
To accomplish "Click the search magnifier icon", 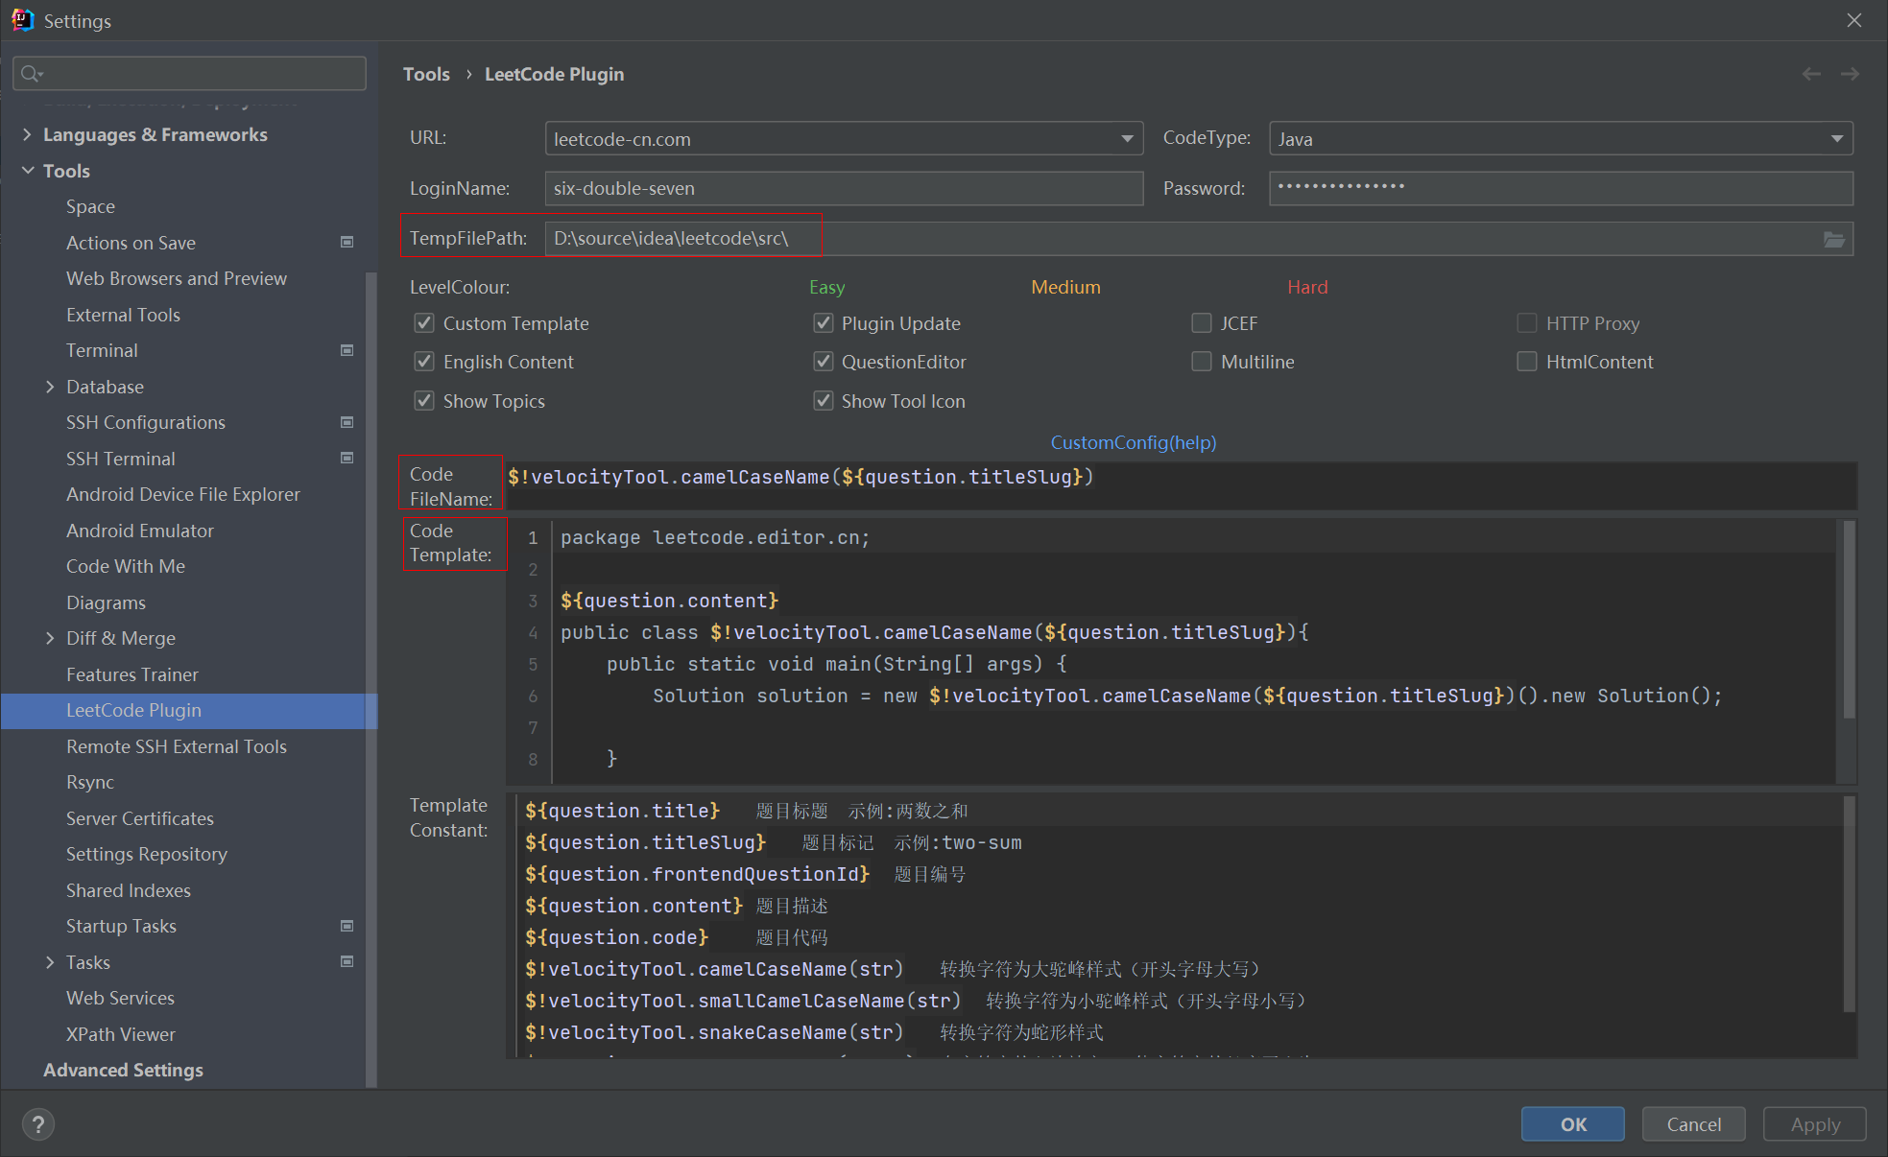I will [31, 74].
